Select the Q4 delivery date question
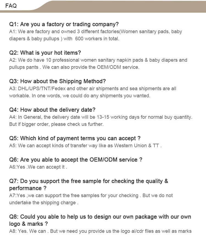Screen dimensions: 206x238 pyautogui.click(x=52, y=110)
